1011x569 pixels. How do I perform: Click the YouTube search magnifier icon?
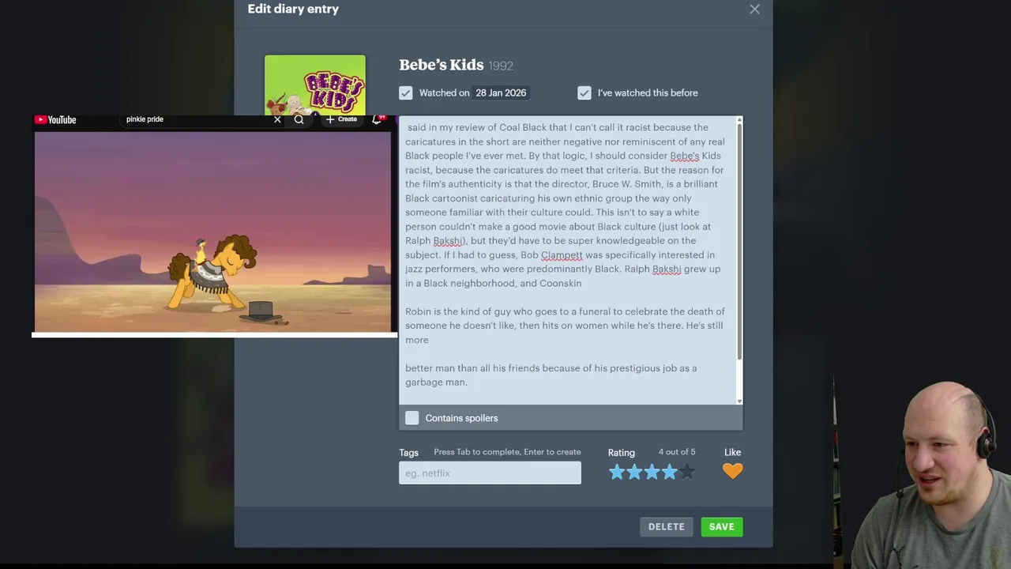point(299,119)
